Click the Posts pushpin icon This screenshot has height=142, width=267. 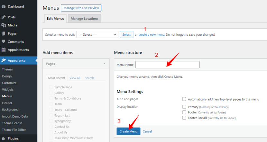pyautogui.click(x=4, y=17)
